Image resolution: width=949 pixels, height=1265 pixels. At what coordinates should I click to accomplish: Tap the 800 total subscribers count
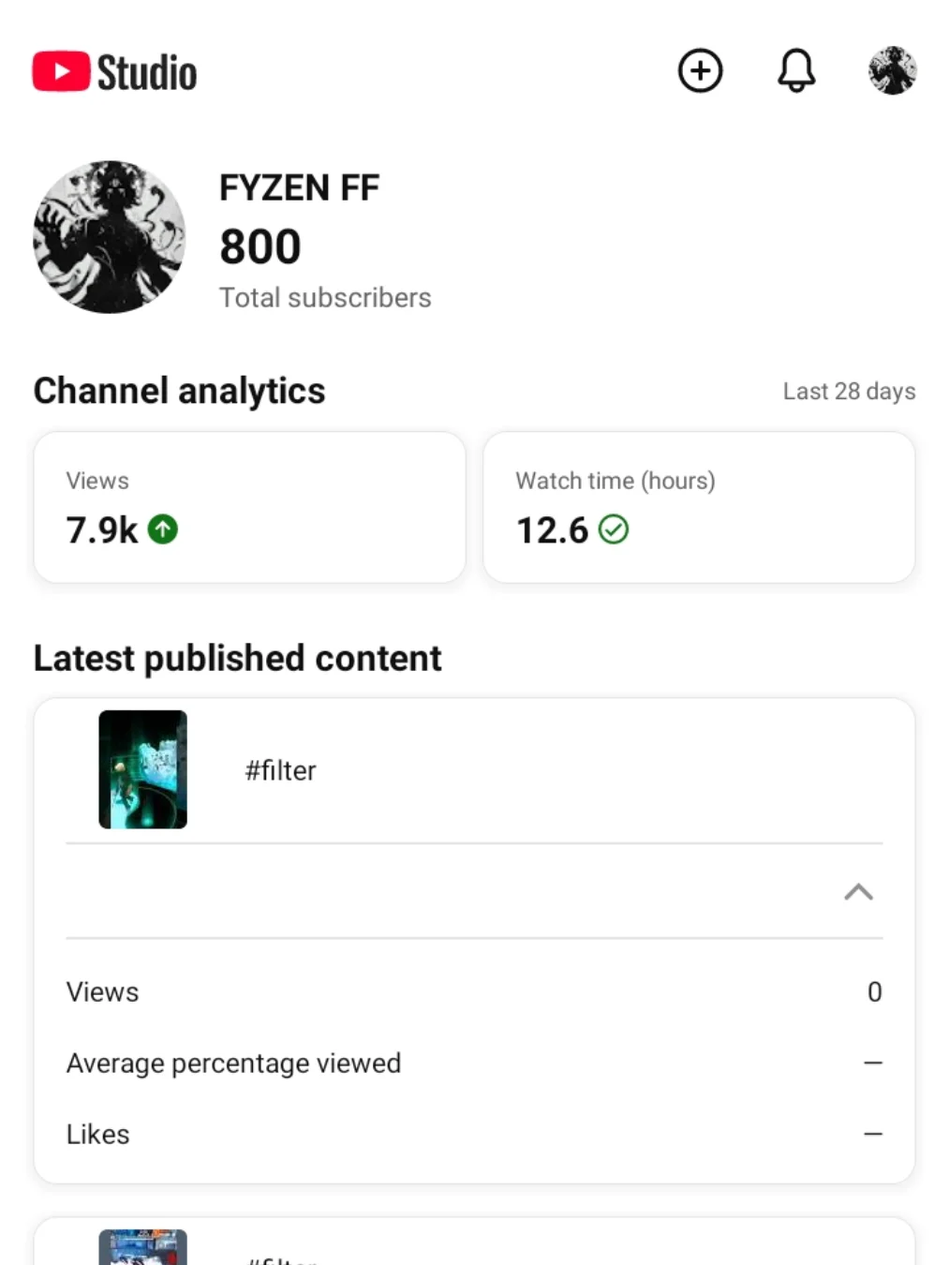point(260,247)
